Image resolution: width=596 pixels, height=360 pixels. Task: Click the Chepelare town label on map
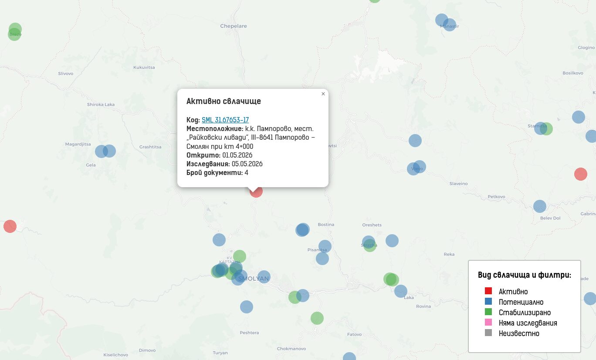234,26
